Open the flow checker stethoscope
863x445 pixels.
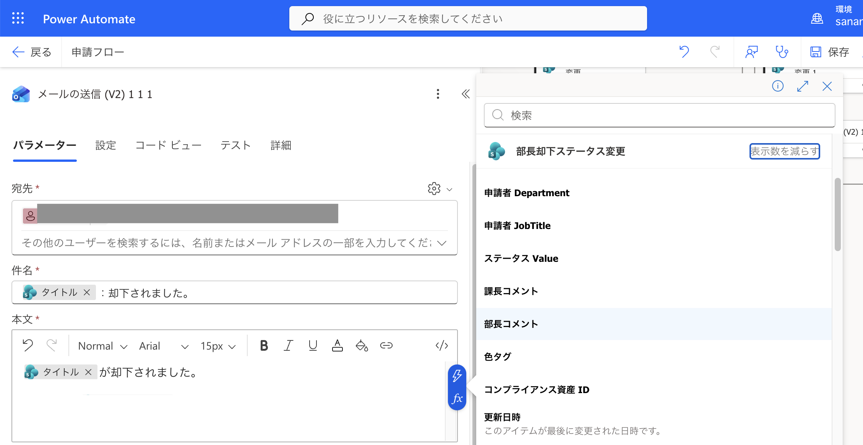782,52
